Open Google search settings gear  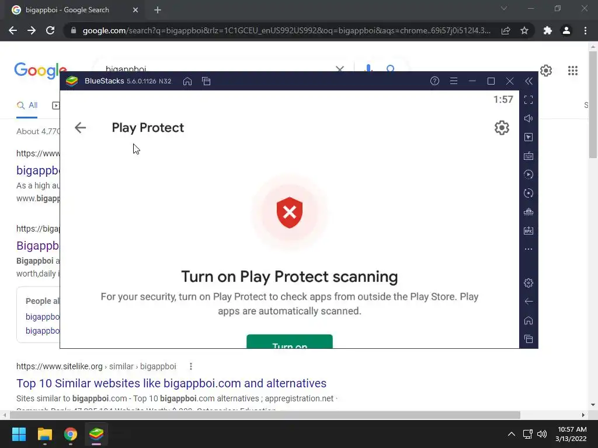(546, 71)
